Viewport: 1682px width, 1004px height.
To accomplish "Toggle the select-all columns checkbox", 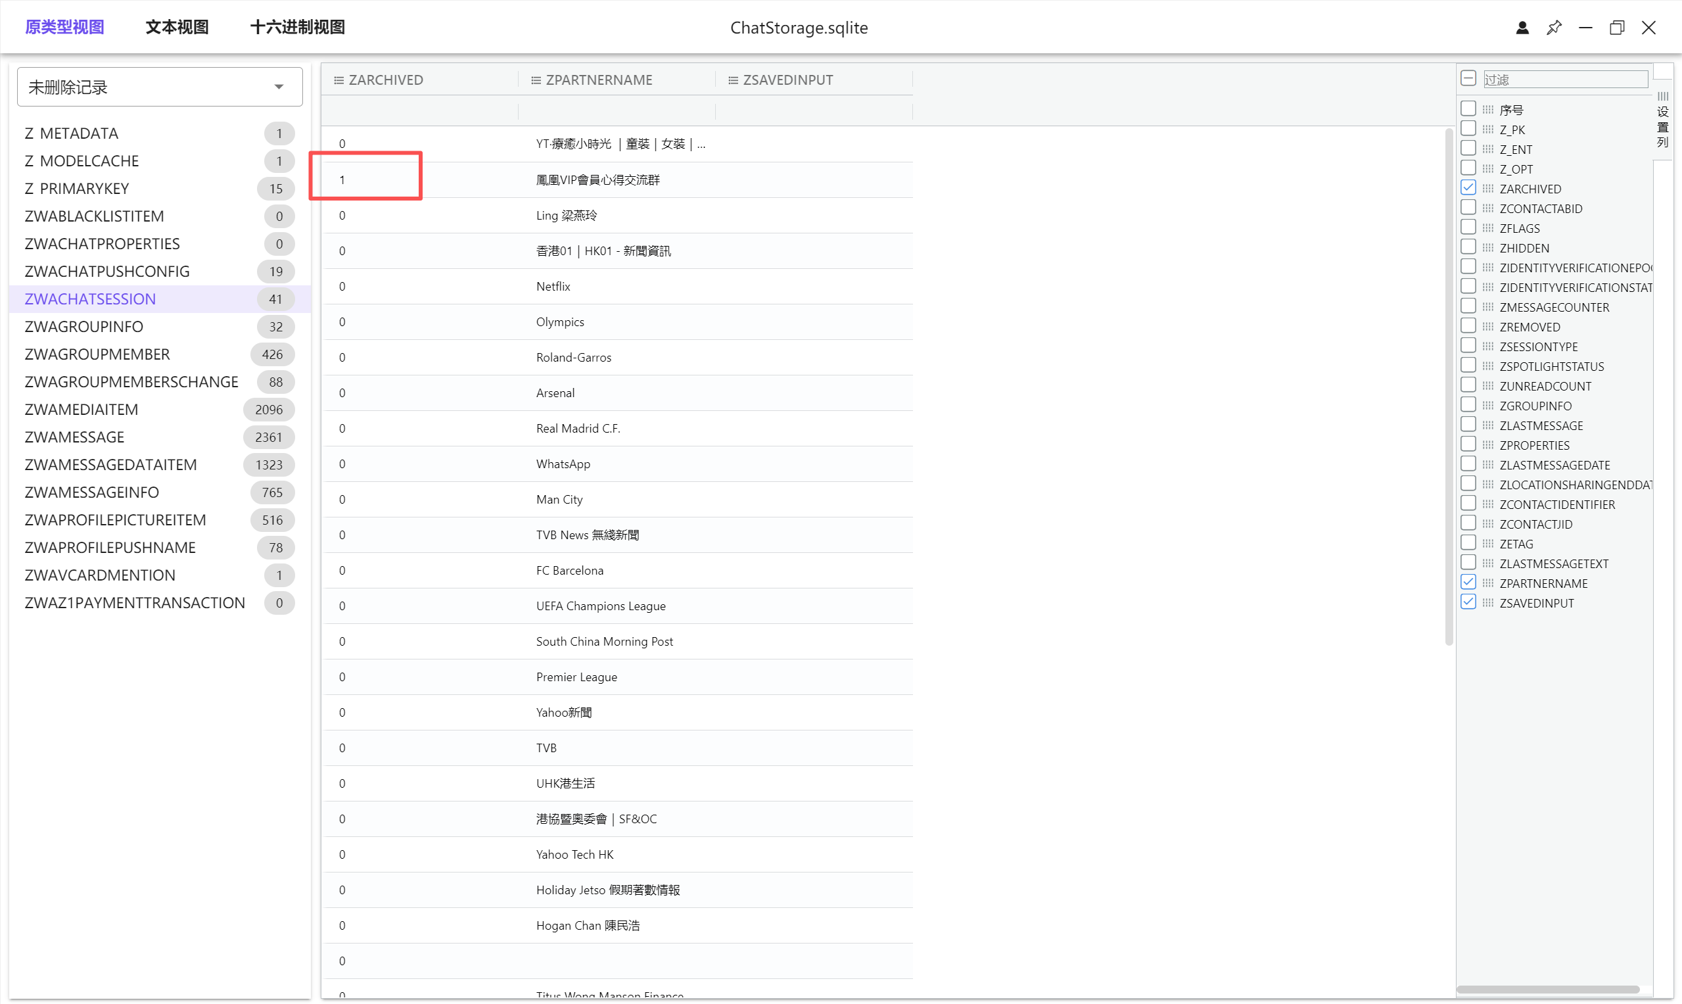I will (x=1468, y=78).
